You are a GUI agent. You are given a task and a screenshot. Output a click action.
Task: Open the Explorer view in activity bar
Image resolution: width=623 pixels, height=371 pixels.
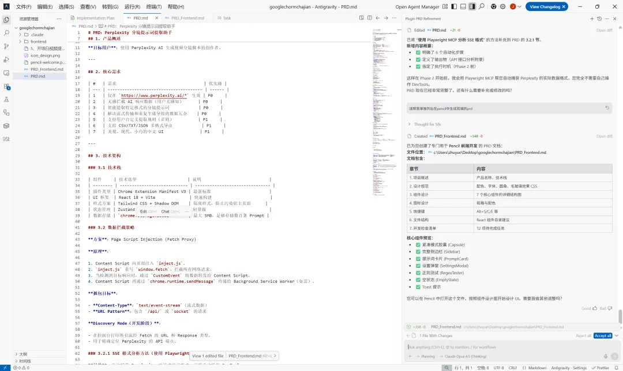[6, 20]
